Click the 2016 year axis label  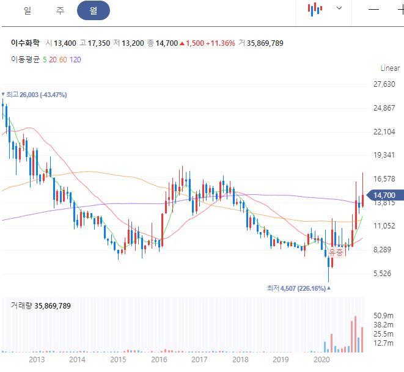click(159, 359)
